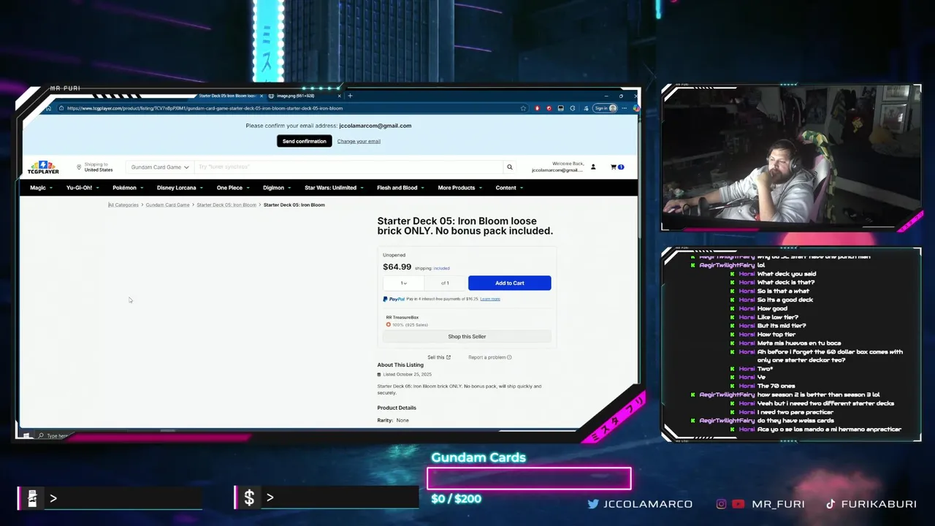Expand the Disney Lorcana menu
Screen dimensions: 935x526
coord(180,188)
